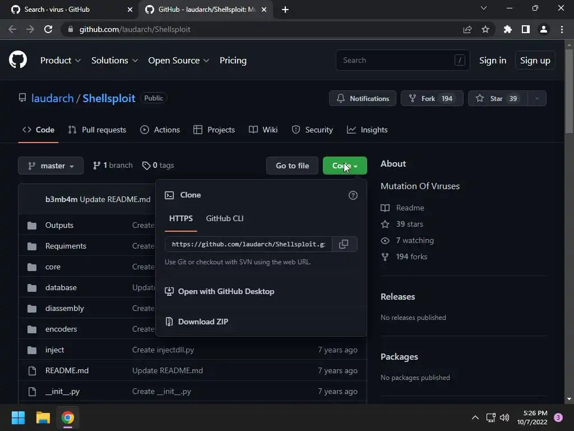The width and height of the screenshot is (574, 431).
Task: Click Sign in
Action: 493,61
